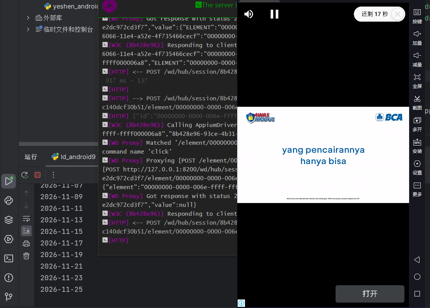Mute the ad sound via speaker icon
Viewport: 430px width, 308px height.
pyautogui.click(x=248, y=14)
